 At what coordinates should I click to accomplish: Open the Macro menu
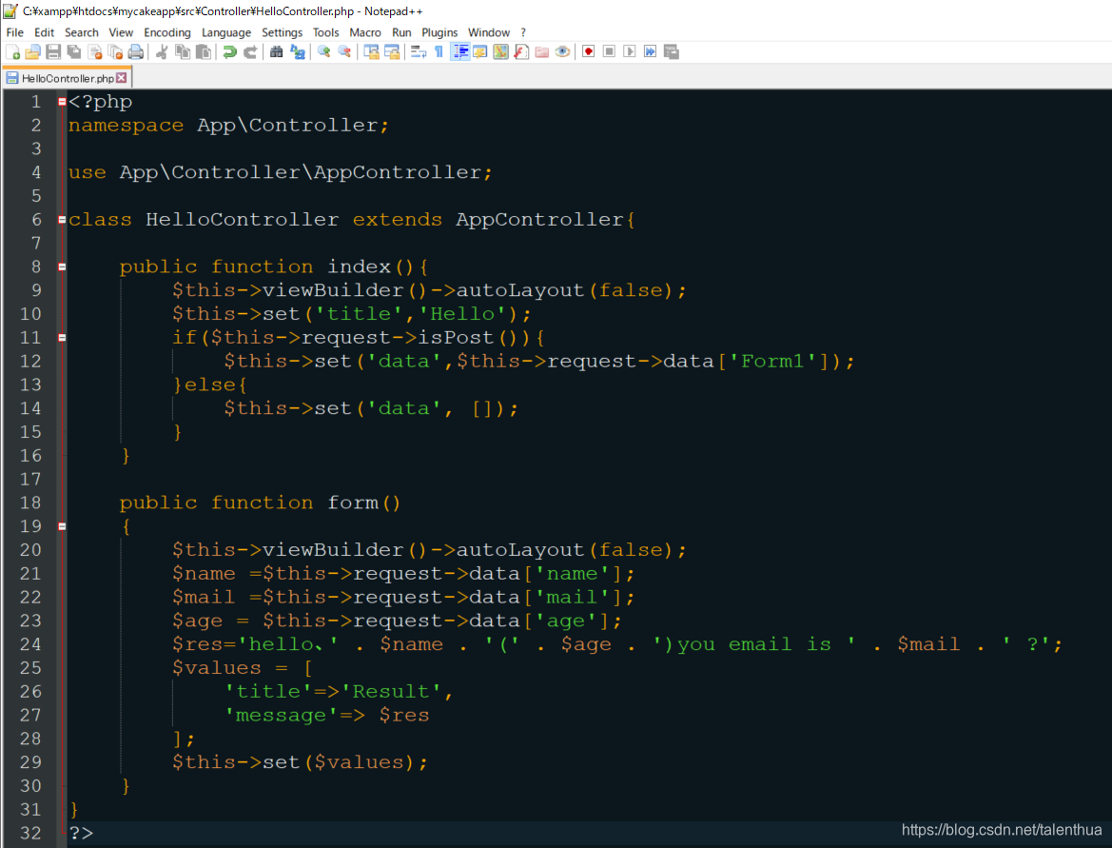tap(365, 31)
